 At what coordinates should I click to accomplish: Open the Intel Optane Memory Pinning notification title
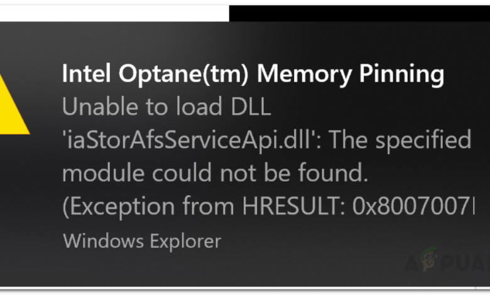[253, 75]
